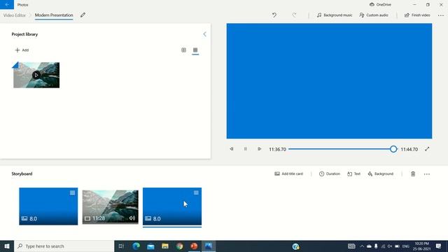Delete the selected storyboard clip
The image size is (448, 252).
pos(413,174)
